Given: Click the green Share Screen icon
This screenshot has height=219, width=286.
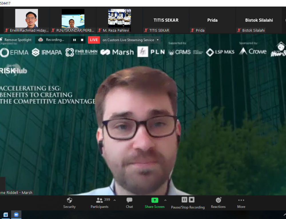Looking at the screenshot, I should pyautogui.click(x=154, y=200).
